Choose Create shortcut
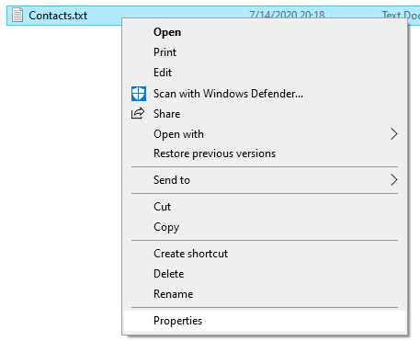Viewport: 420px width, 341px height. pos(265,254)
